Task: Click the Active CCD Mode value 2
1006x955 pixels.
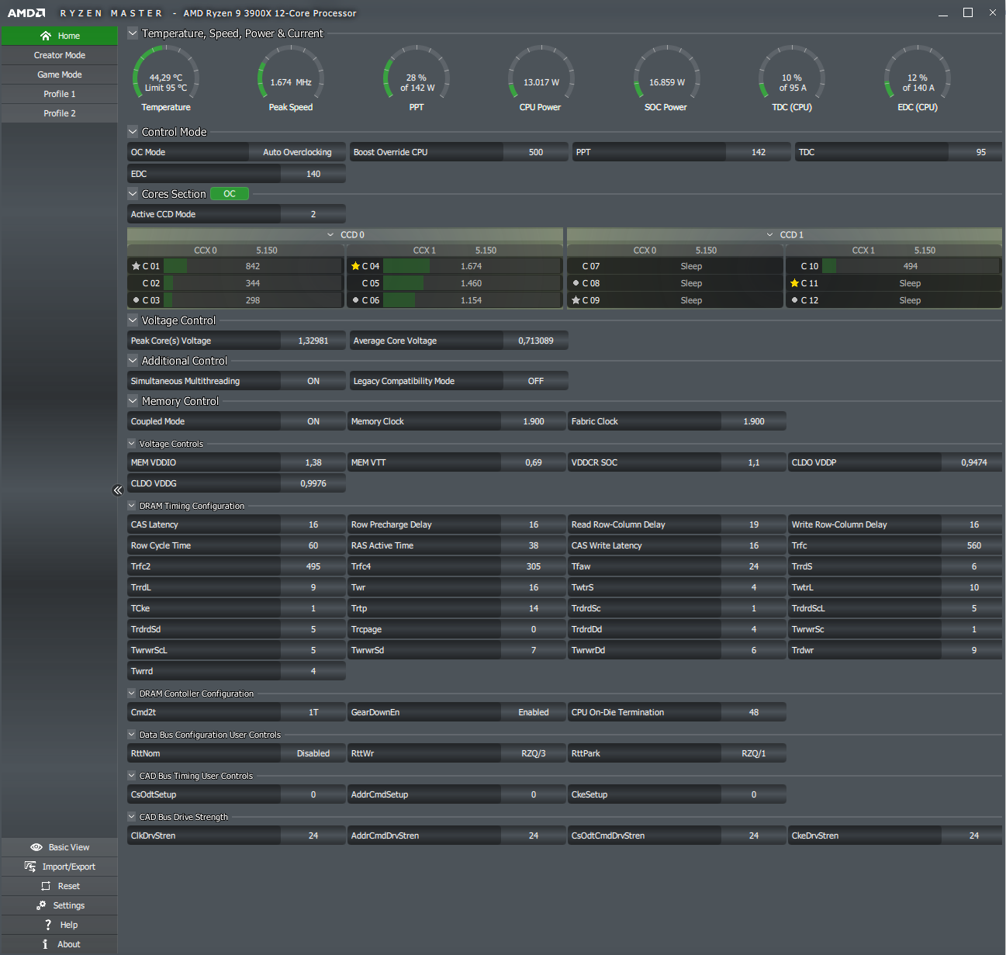Action: tap(313, 214)
